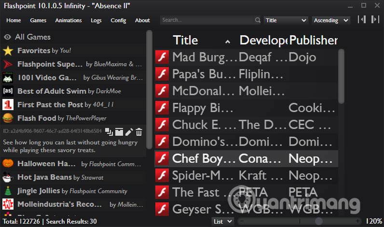The width and height of the screenshot is (384, 227).
Task: Open the Ascending order dropdown
Action: (331, 20)
